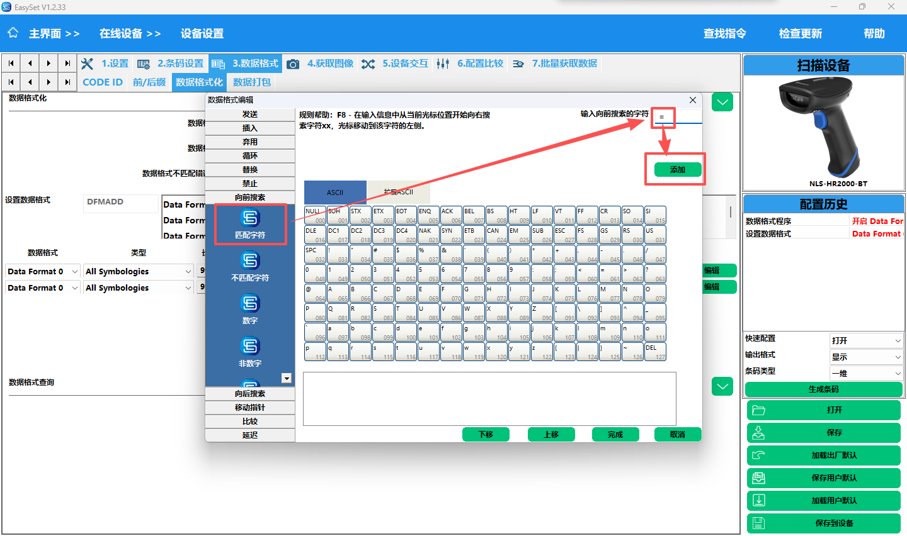Select the 不匹配字符 icon
907x536 pixels.
coord(250,261)
